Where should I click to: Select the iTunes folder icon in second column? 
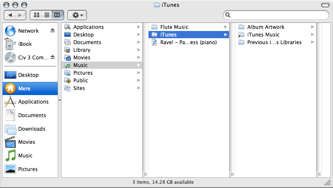pyautogui.click(x=154, y=35)
